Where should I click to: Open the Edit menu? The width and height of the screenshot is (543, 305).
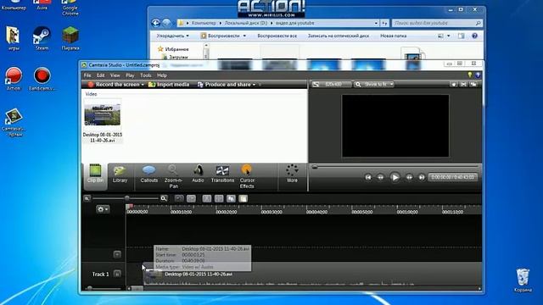click(x=100, y=75)
